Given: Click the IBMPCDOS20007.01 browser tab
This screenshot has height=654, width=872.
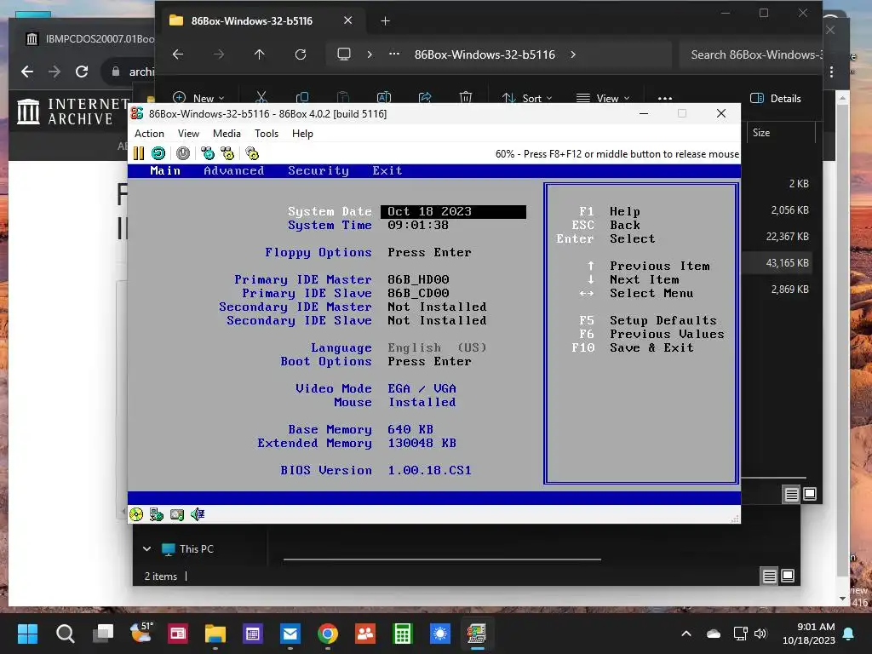Looking at the screenshot, I should [90, 39].
